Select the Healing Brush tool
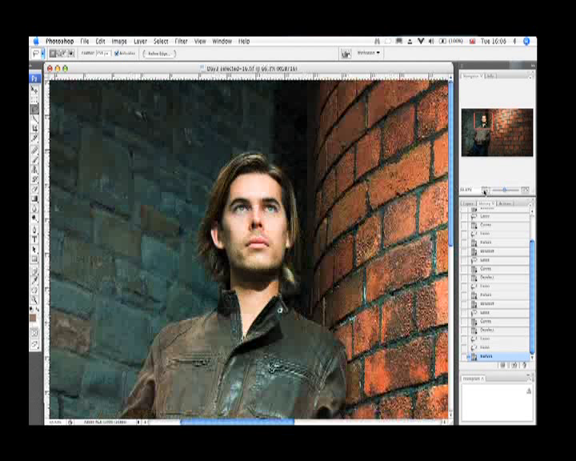The width and height of the screenshot is (576, 461). click(34, 150)
